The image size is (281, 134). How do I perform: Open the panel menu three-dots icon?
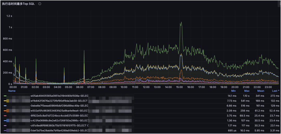[x=279, y=4]
